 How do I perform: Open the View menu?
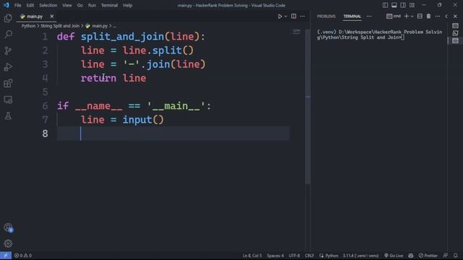tap(67, 5)
